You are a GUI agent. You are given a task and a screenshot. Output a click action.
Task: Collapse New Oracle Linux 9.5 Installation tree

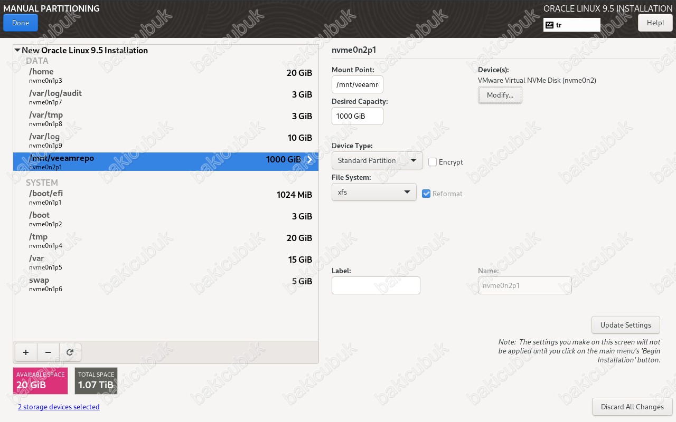click(17, 51)
